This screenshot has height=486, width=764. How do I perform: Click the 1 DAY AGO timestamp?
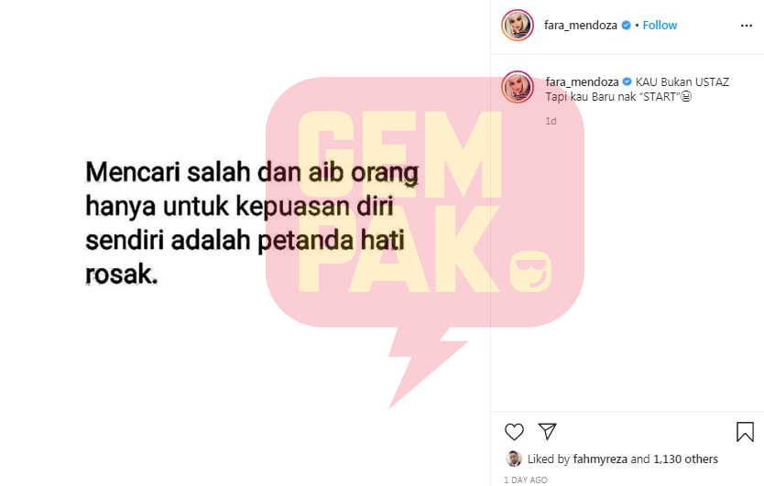pos(525,481)
